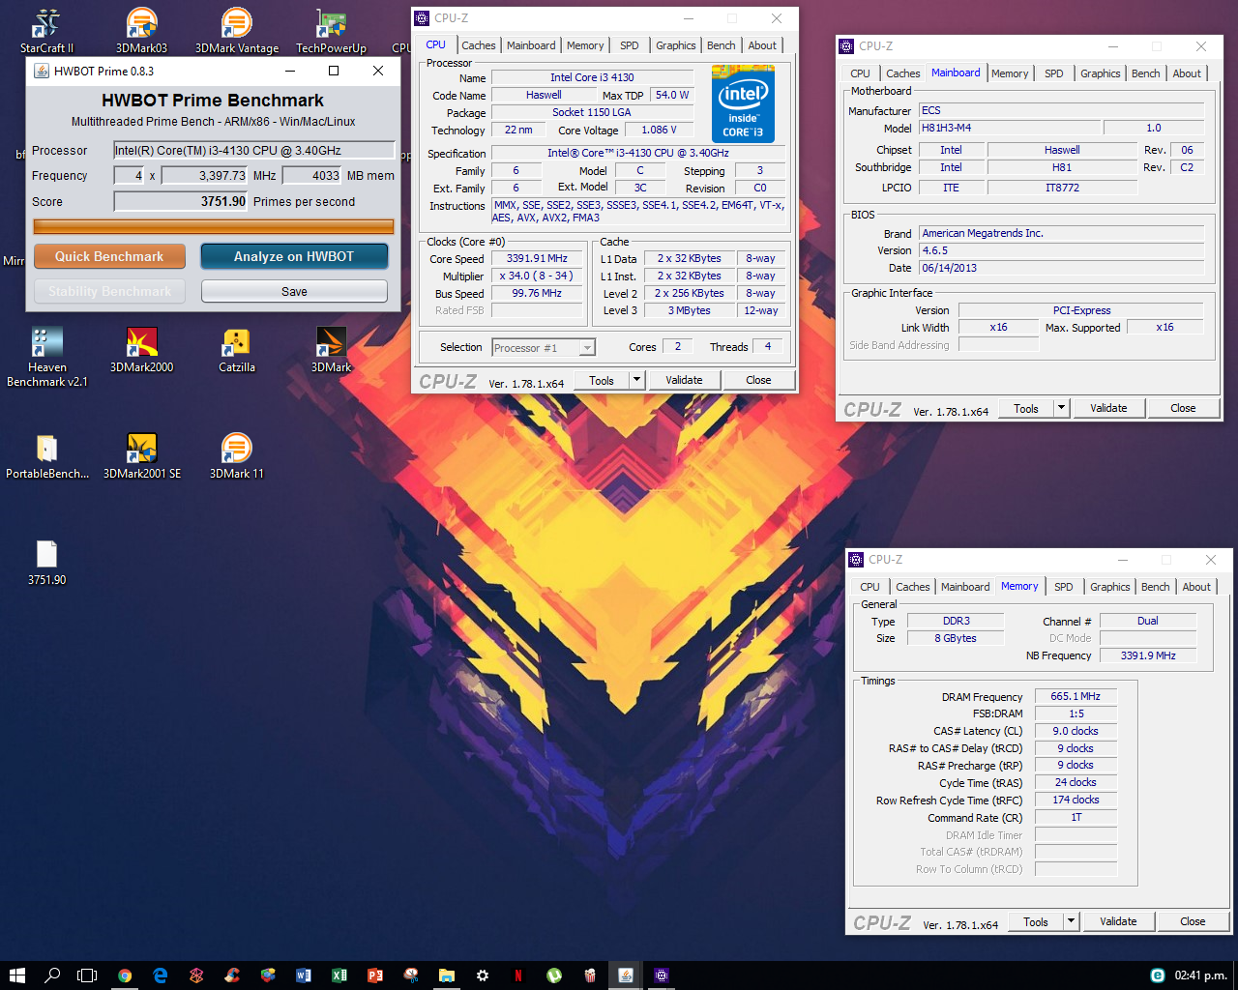Open Memory tab in the CPU window

(585, 45)
